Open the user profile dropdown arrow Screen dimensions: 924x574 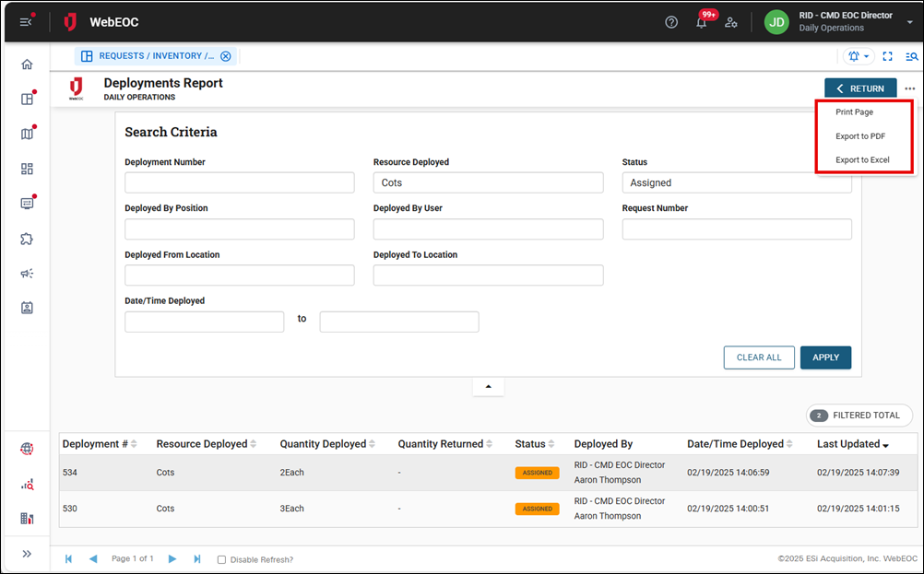910,22
